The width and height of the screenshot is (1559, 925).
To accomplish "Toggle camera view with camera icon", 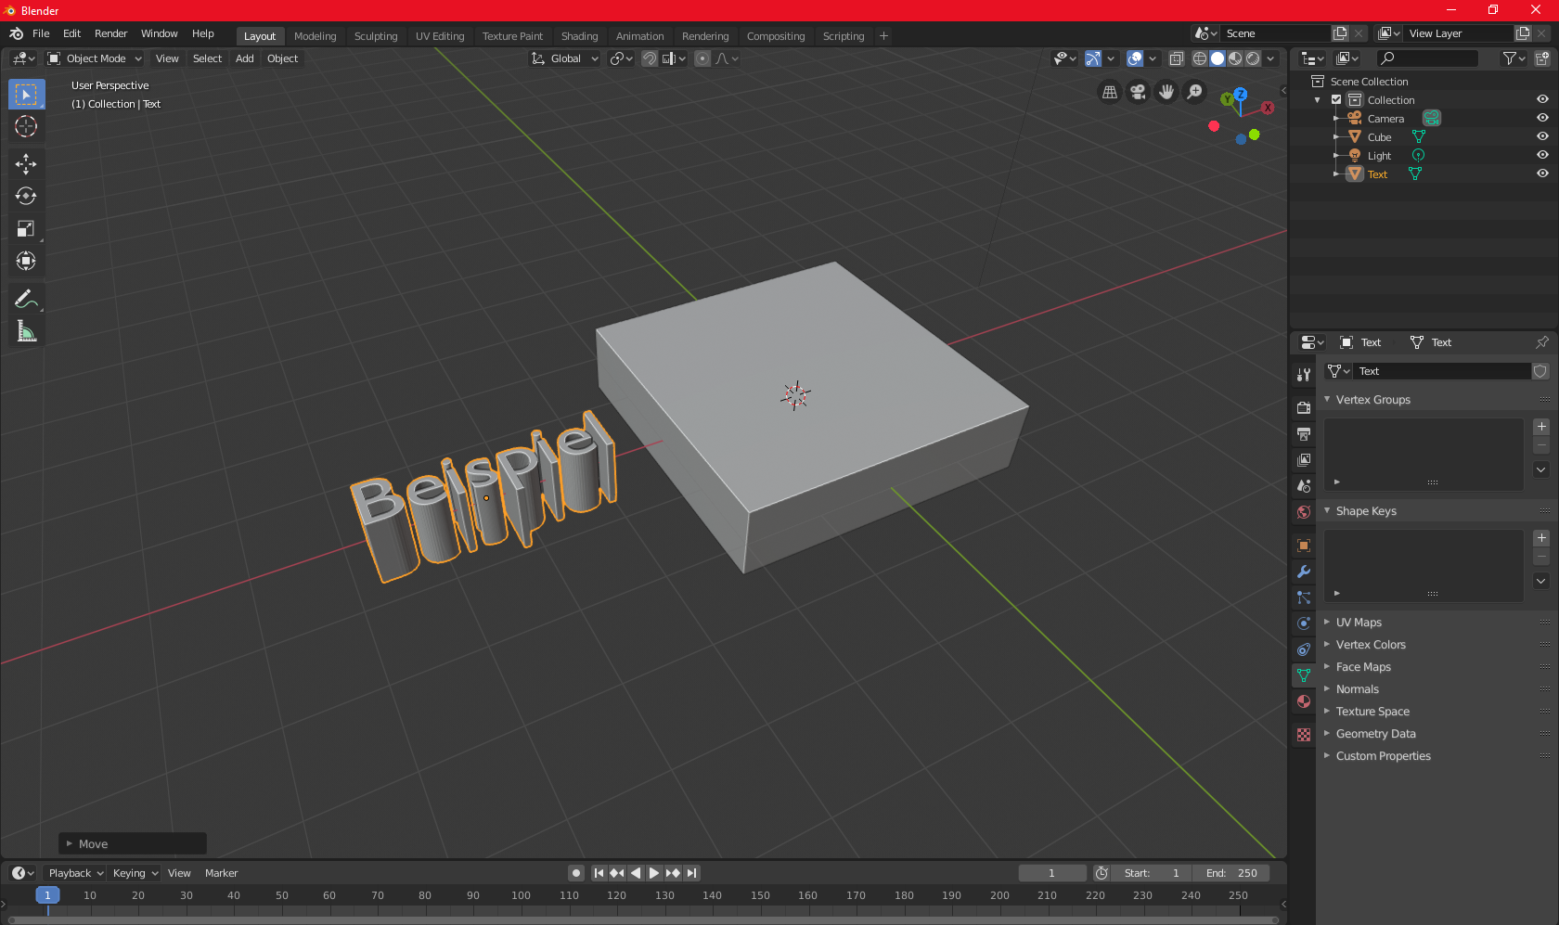I will (1138, 92).
